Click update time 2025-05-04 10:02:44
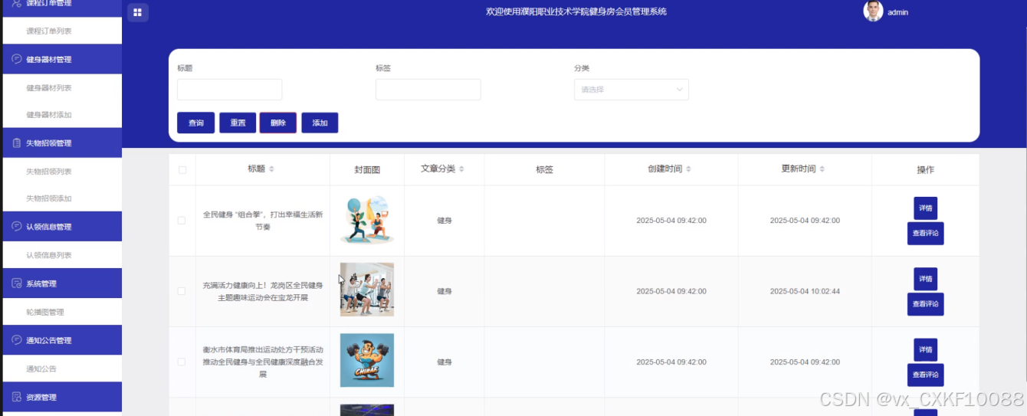This screenshot has height=416, width=1027. [x=805, y=291]
